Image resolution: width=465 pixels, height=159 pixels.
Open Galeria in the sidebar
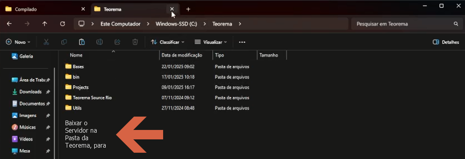click(22, 56)
